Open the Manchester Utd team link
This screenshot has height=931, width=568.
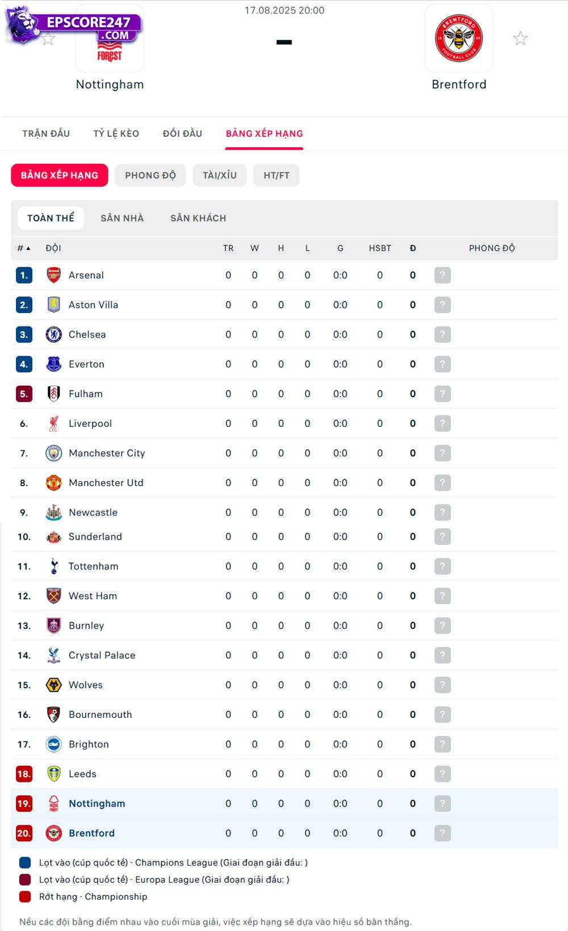pyautogui.click(x=106, y=483)
